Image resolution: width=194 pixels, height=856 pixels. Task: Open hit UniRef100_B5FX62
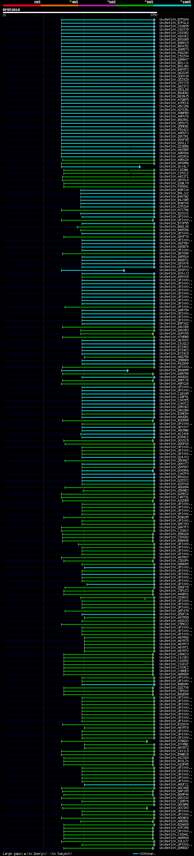tap(174, 324)
